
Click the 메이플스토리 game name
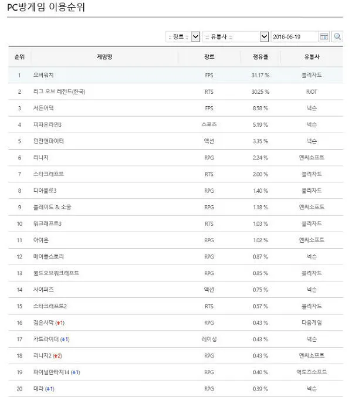click(x=48, y=256)
